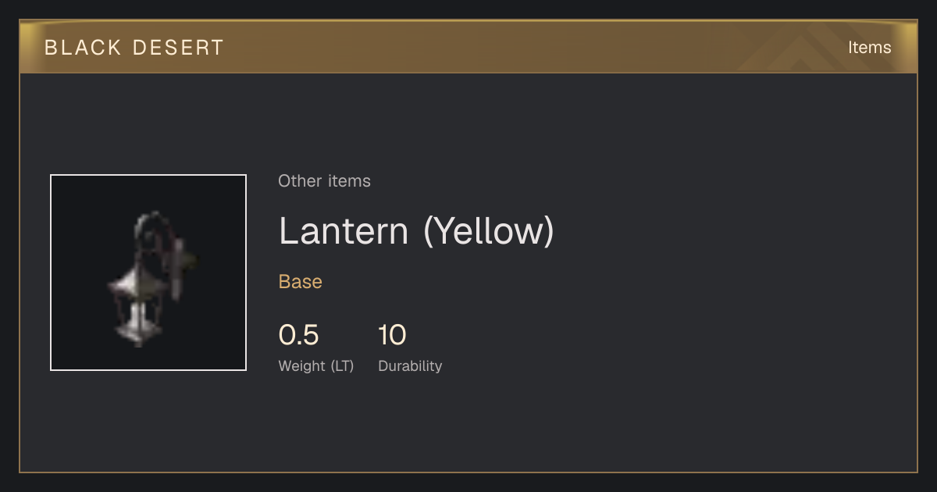Click the gold header banner's empty middle
The width and height of the screenshot is (937, 492).
click(468, 48)
